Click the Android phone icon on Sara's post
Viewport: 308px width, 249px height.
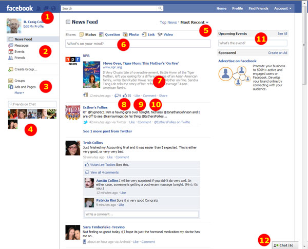click(85, 242)
